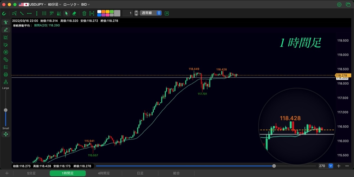Toggle the crosshair cursor sidebar icon
Image resolution: width=354 pixels, height=177 pixels.
pyautogui.click(x=6, y=22)
